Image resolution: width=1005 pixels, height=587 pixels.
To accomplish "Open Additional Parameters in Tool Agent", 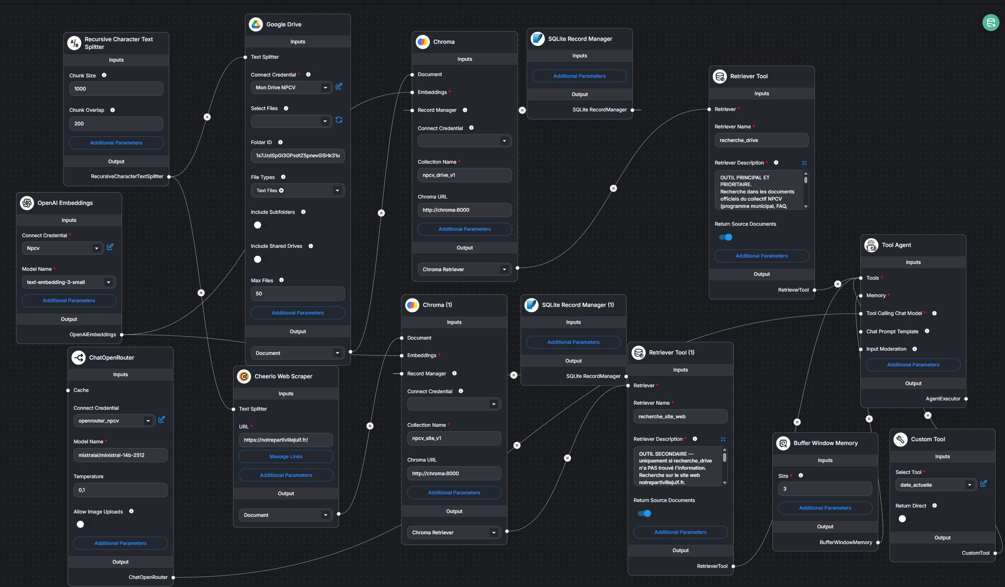I will coord(913,365).
